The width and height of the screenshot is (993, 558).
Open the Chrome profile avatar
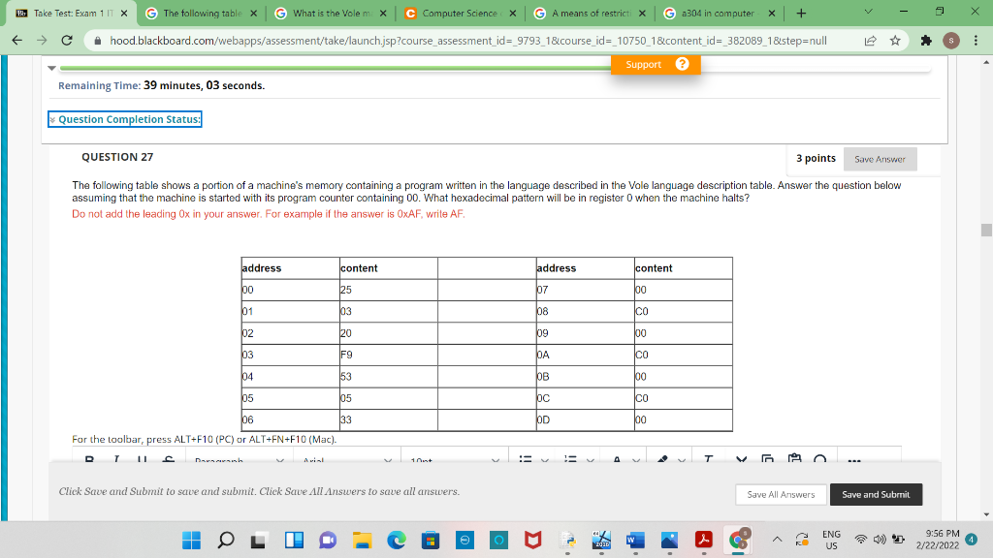(x=950, y=41)
